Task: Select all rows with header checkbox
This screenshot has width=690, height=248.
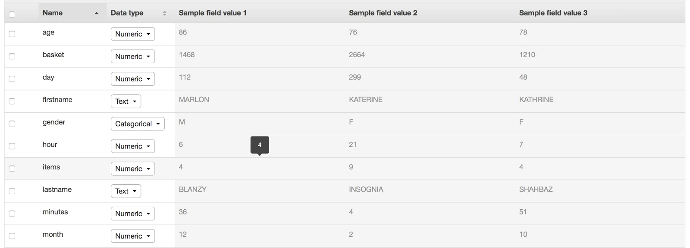Action: point(12,15)
